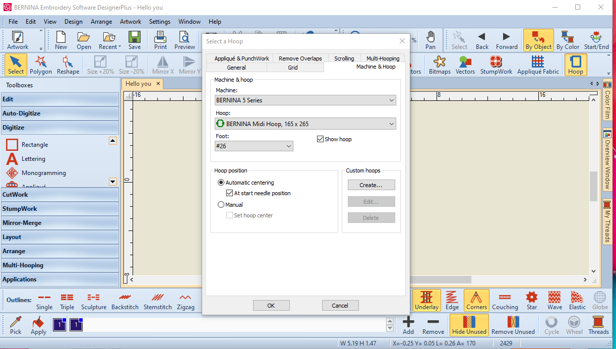The width and height of the screenshot is (616, 349).
Task: Toggle Corners effect
Action: coord(476,301)
